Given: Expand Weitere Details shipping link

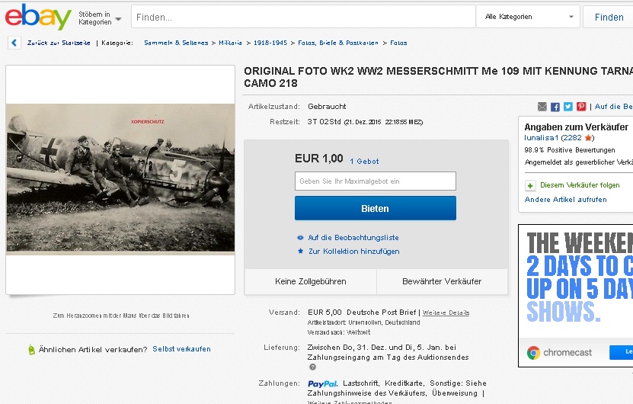Looking at the screenshot, I should tap(446, 313).
